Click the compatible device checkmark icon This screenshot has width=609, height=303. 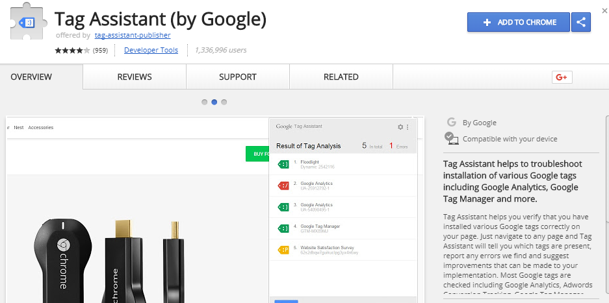451,138
